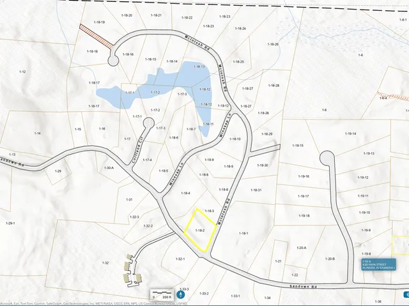Viewport: 409px width, 306px height.
Task: Click parcel 1-20-B on the map
Action: [329, 259]
